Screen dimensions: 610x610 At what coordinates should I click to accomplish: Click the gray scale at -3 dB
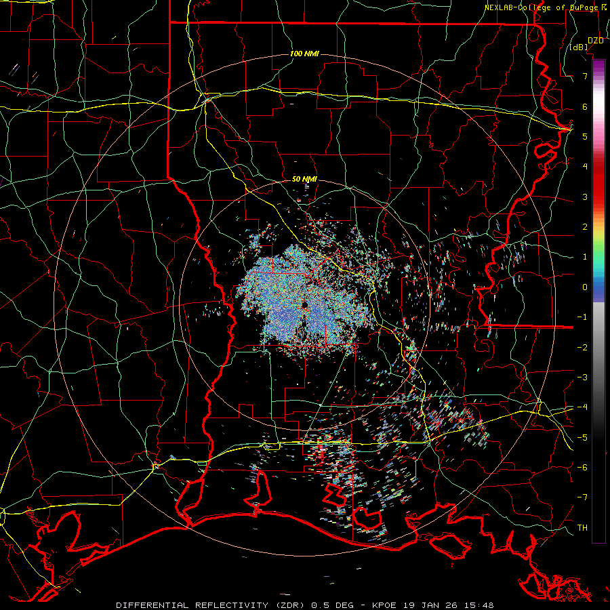pyautogui.click(x=598, y=377)
